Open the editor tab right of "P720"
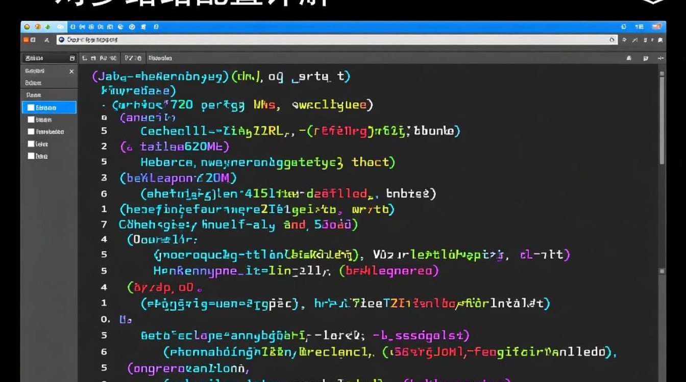 [x=160, y=59]
